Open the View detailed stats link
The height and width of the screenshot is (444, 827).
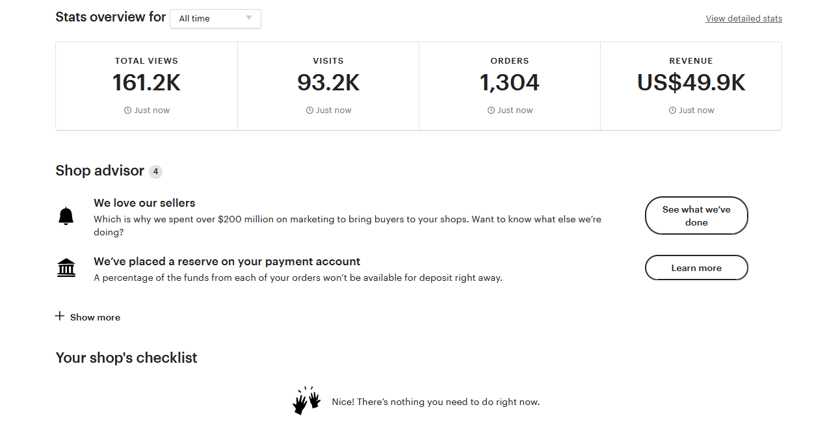(x=744, y=19)
